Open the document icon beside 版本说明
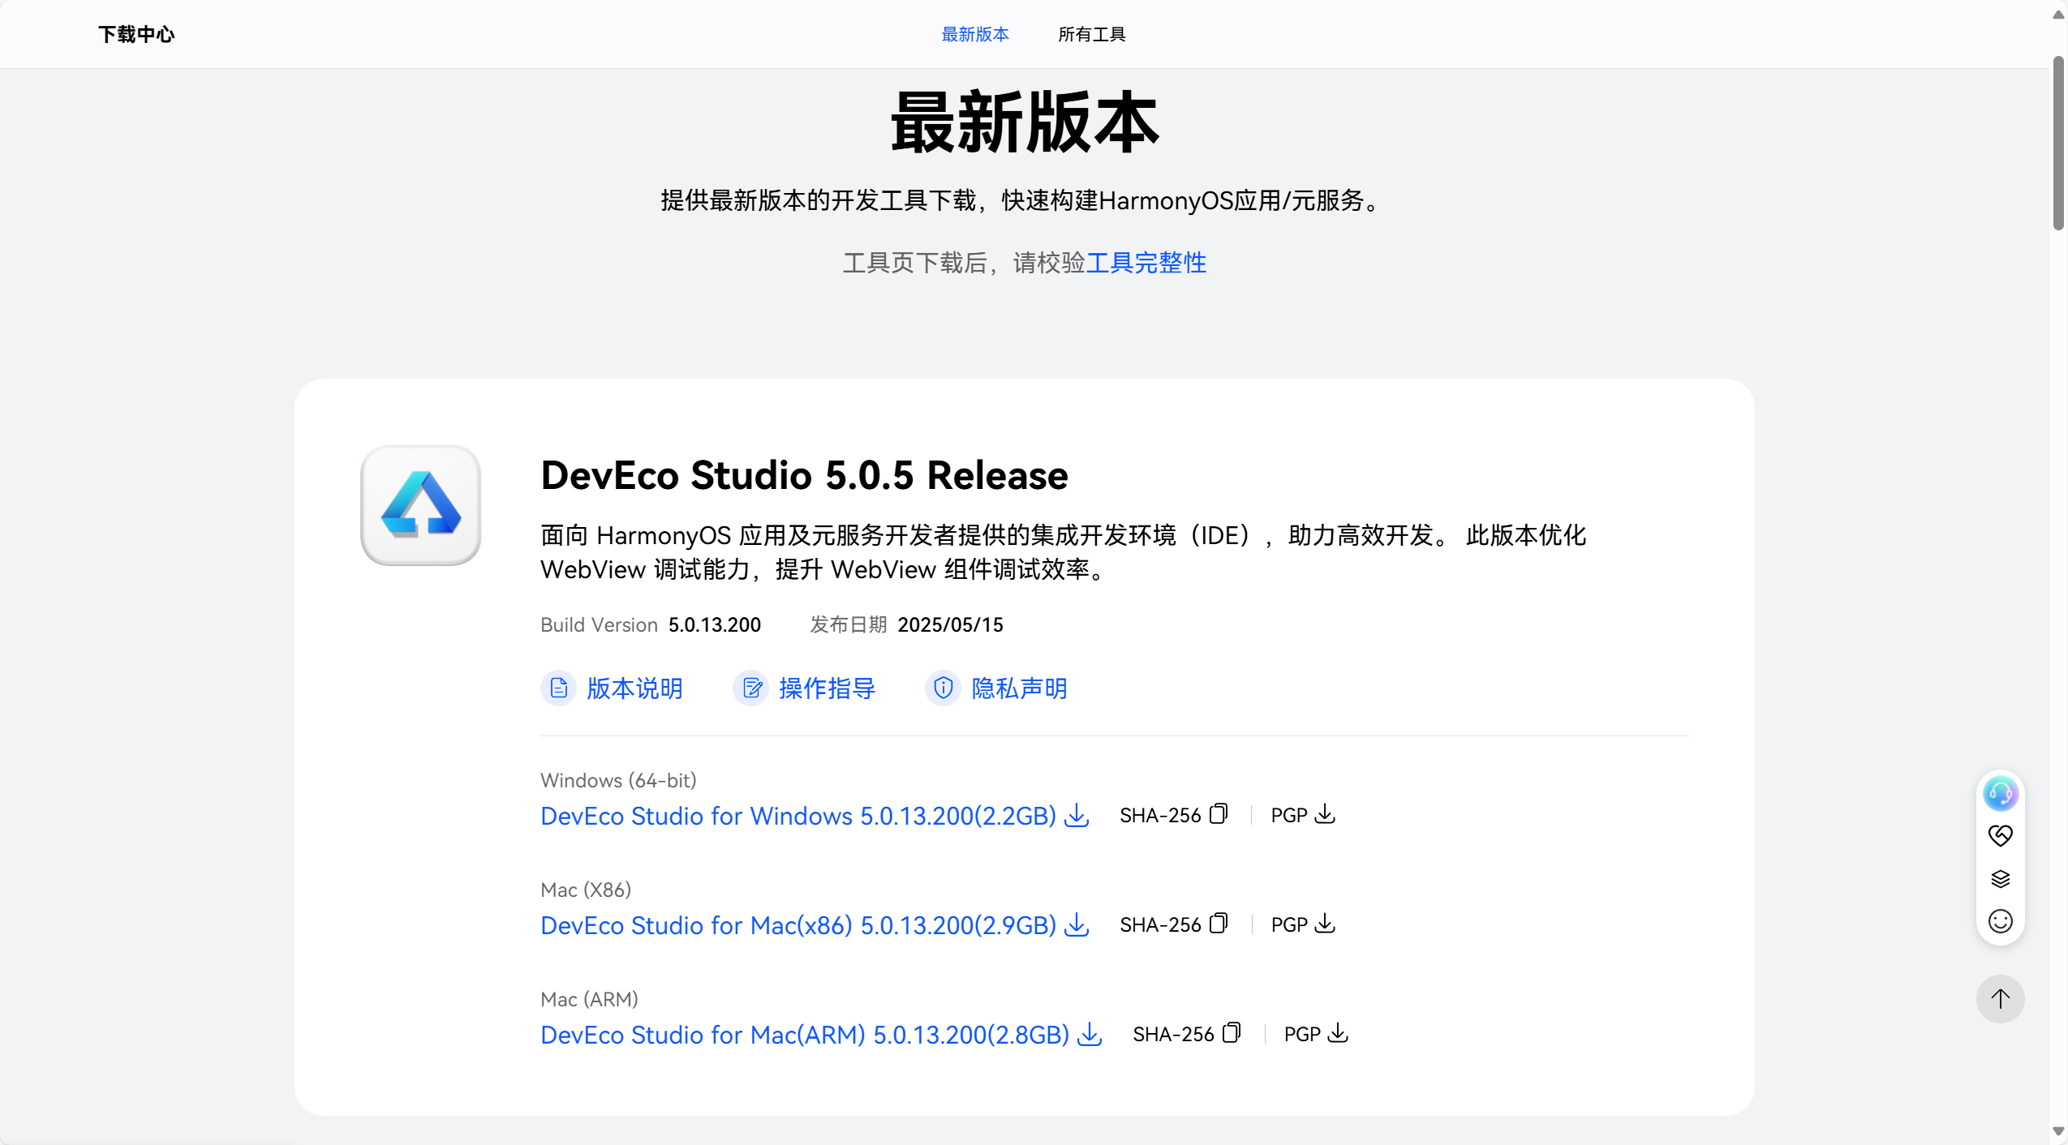The image size is (2068, 1145). click(x=558, y=688)
